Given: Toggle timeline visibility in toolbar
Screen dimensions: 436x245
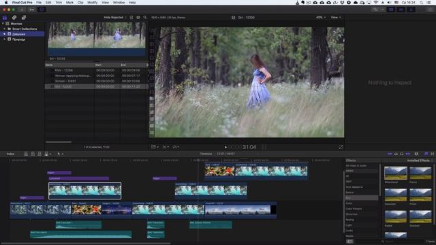Looking at the screenshot, I should pos(401,10).
